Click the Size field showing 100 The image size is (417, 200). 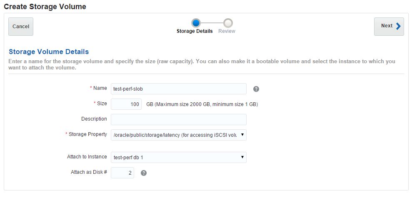point(126,104)
